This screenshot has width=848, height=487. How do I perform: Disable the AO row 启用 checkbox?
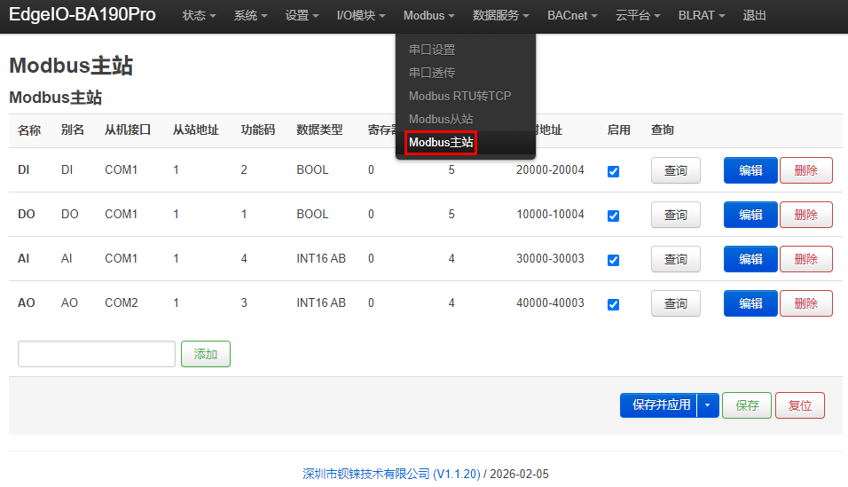point(613,304)
